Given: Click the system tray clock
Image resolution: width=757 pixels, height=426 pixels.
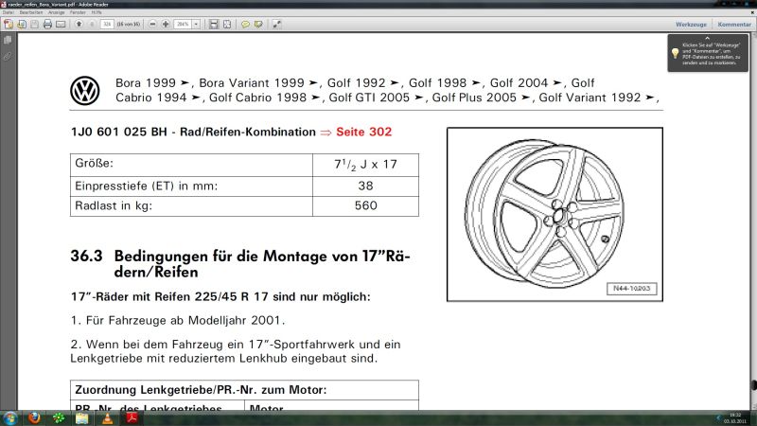Looking at the screenshot, I should (x=735, y=418).
